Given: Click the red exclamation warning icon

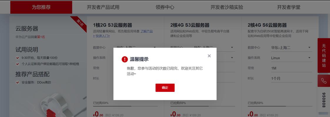Looking at the screenshot, I should [125, 59].
